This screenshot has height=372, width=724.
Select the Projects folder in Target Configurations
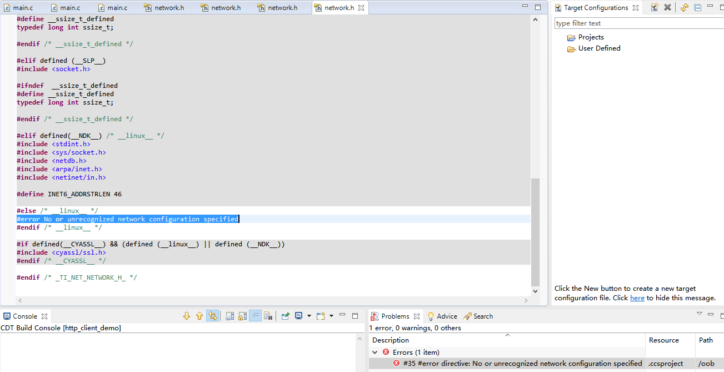(586, 37)
